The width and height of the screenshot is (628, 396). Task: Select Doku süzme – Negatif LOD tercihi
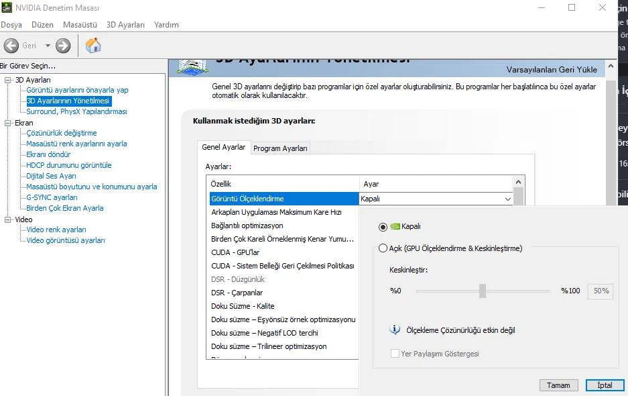click(x=284, y=333)
